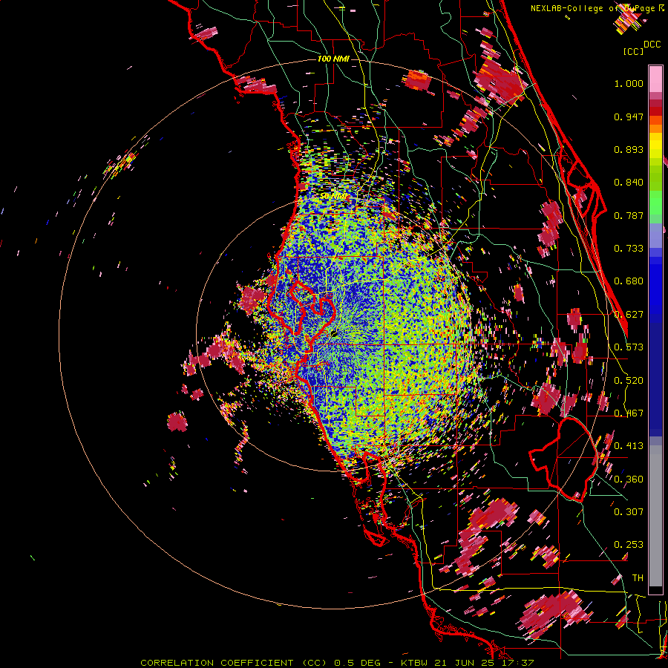This screenshot has height=668, width=668.
Task: Select the 0.413 legend value
Action: (x=629, y=446)
